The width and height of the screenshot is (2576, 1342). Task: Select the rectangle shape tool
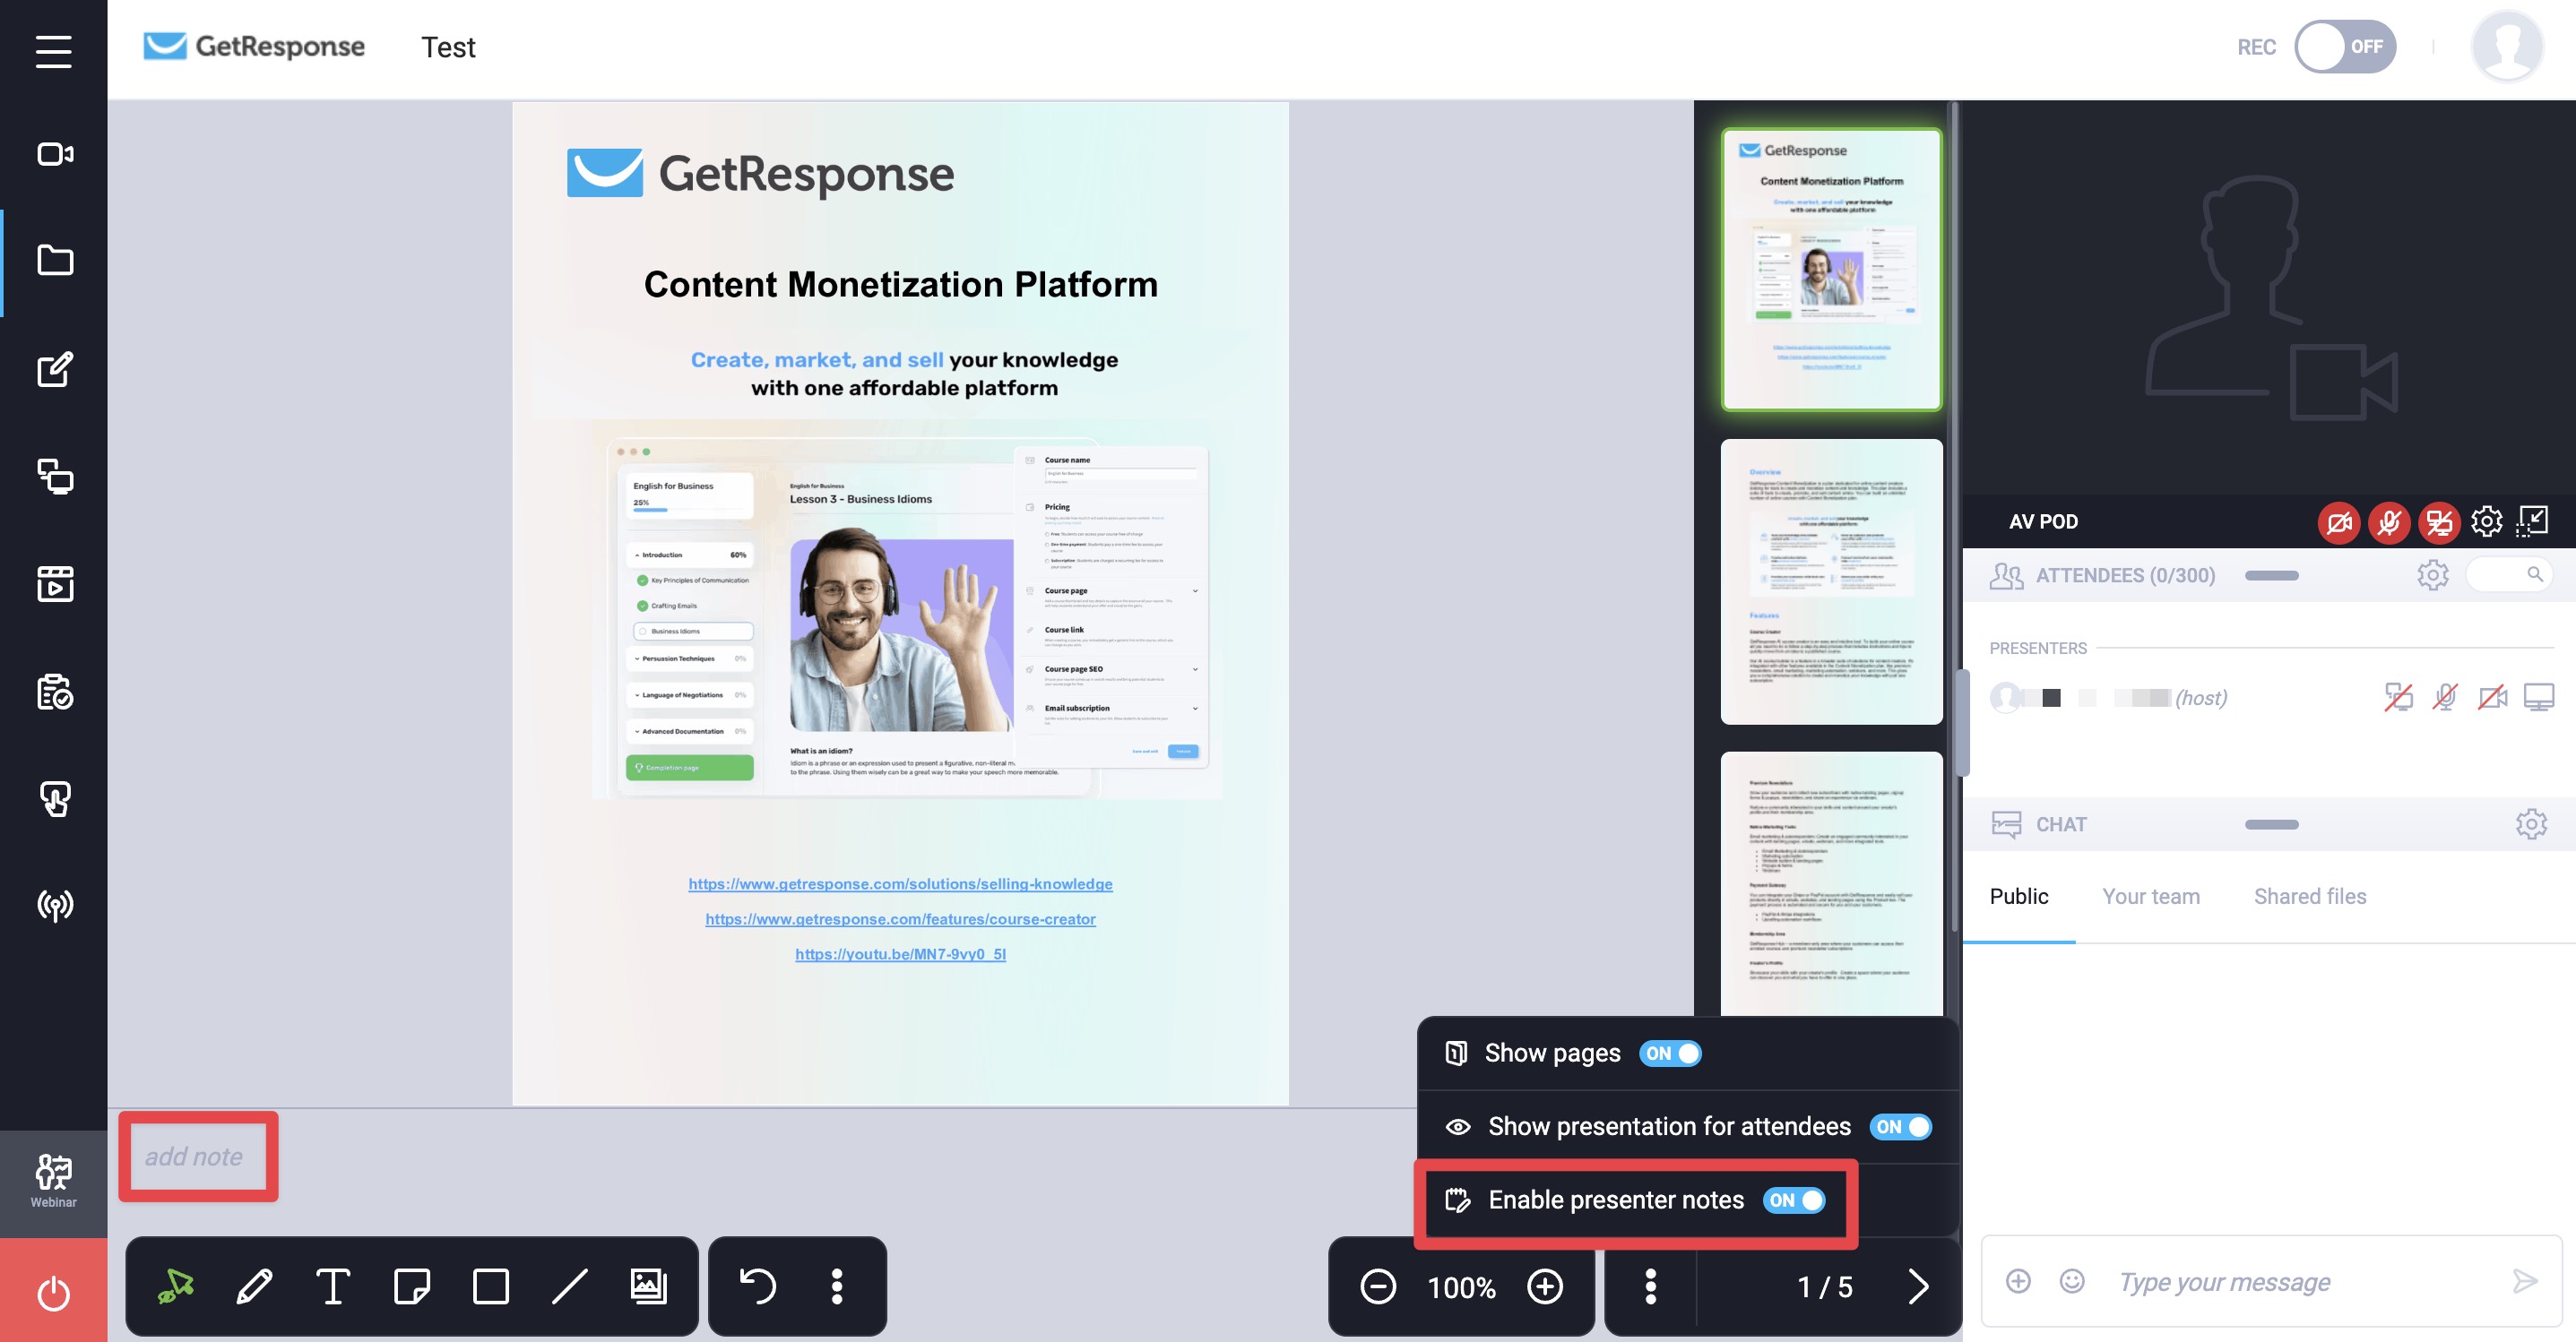pyautogui.click(x=490, y=1286)
